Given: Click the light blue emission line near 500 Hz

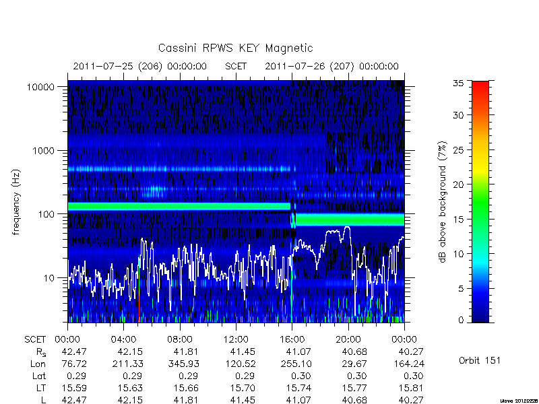Looking at the screenshot, I should 179,169.
